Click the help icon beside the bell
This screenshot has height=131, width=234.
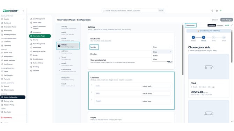click(x=217, y=10)
